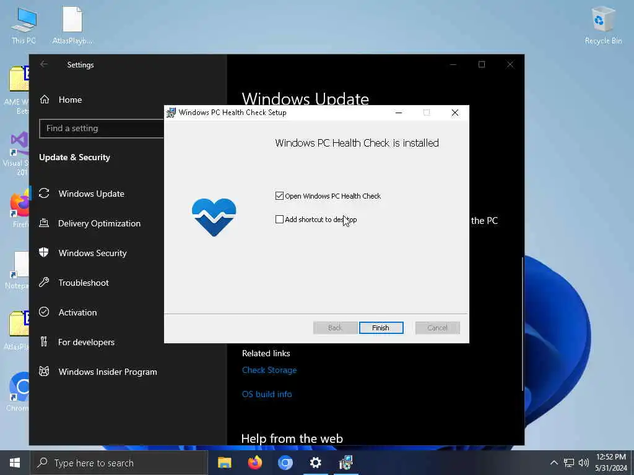
Task: Switch to installer setup icon on taskbar
Action: point(345,463)
